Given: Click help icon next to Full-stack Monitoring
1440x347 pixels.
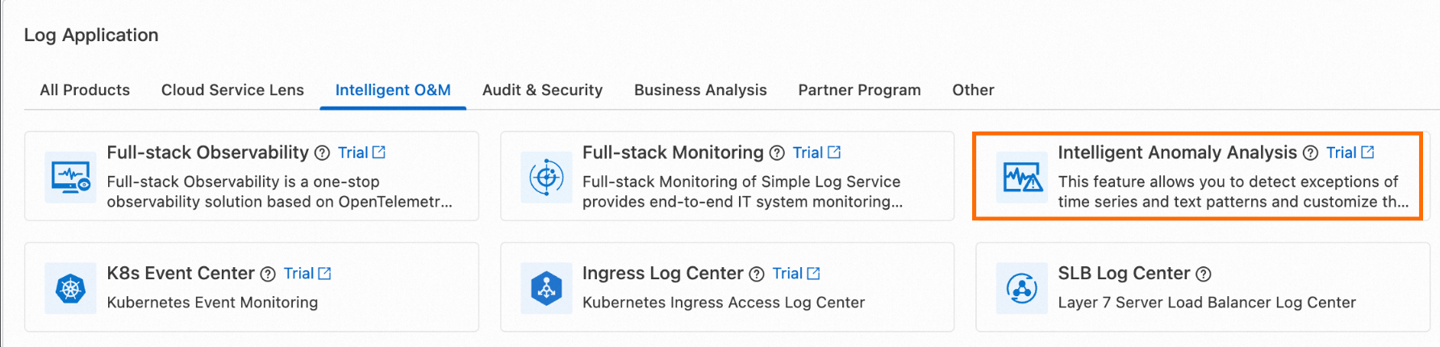Looking at the screenshot, I should click(x=777, y=153).
